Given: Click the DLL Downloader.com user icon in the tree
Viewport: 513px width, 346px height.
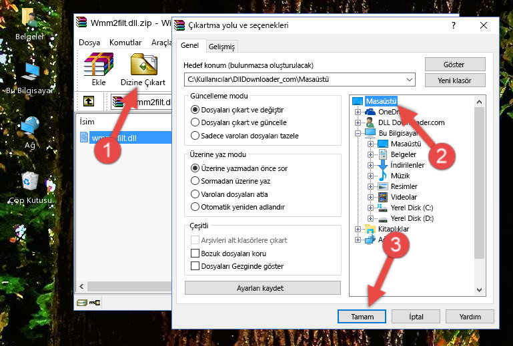Looking at the screenshot, I should pyautogui.click(x=370, y=122).
